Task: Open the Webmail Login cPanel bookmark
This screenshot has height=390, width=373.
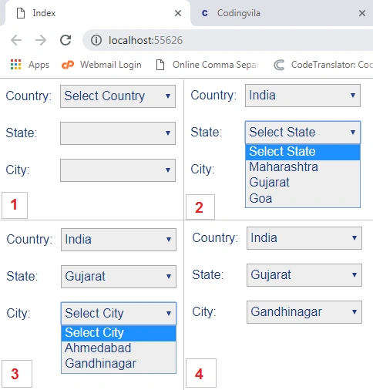Action: coord(102,65)
